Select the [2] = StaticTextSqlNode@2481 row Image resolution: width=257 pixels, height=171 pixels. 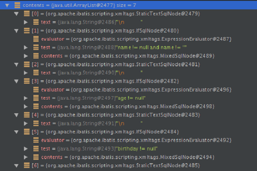coord(128,64)
